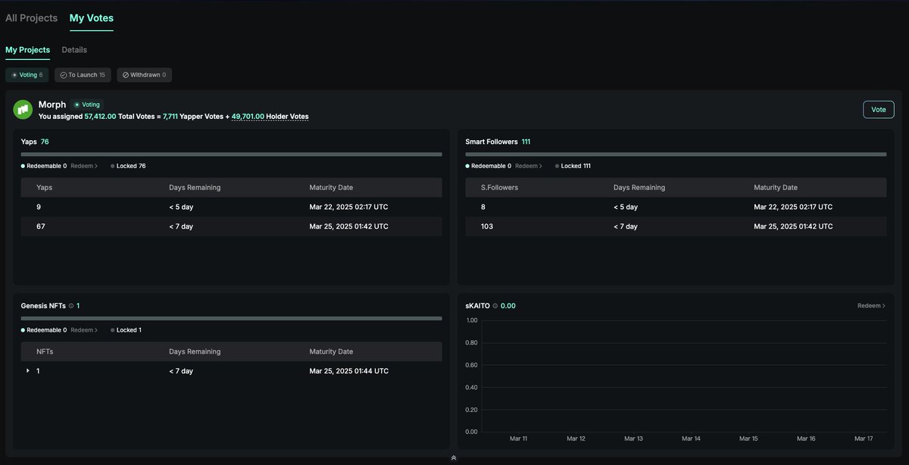Click Locked 1 legend in Genesis NFTs panel
The height and width of the screenshot is (465, 909).
(127, 330)
